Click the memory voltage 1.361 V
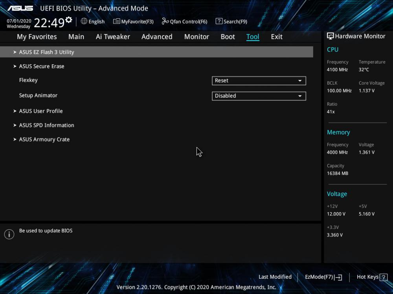 coord(366,152)
